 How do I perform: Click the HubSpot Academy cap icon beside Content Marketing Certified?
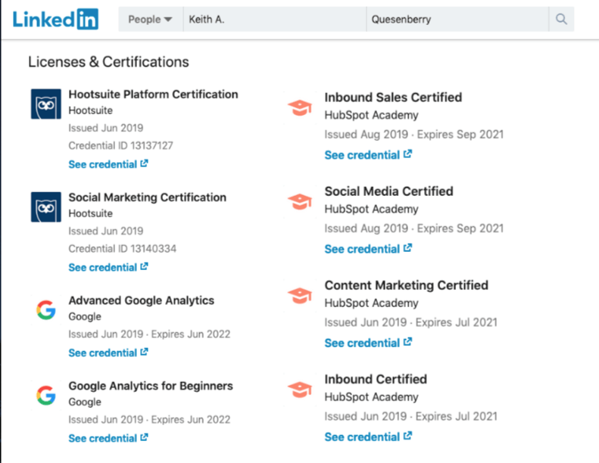point(300,296)
